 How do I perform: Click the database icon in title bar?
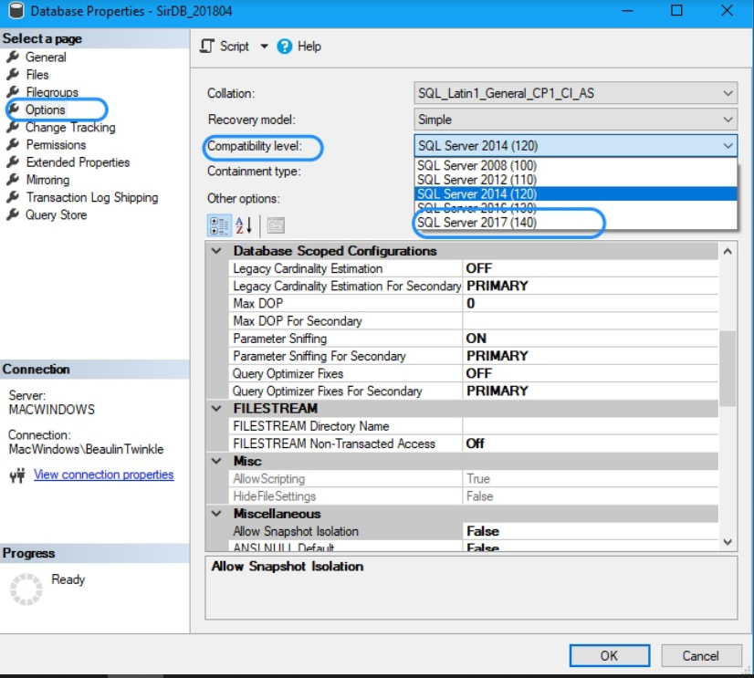(x=16, y=11)
